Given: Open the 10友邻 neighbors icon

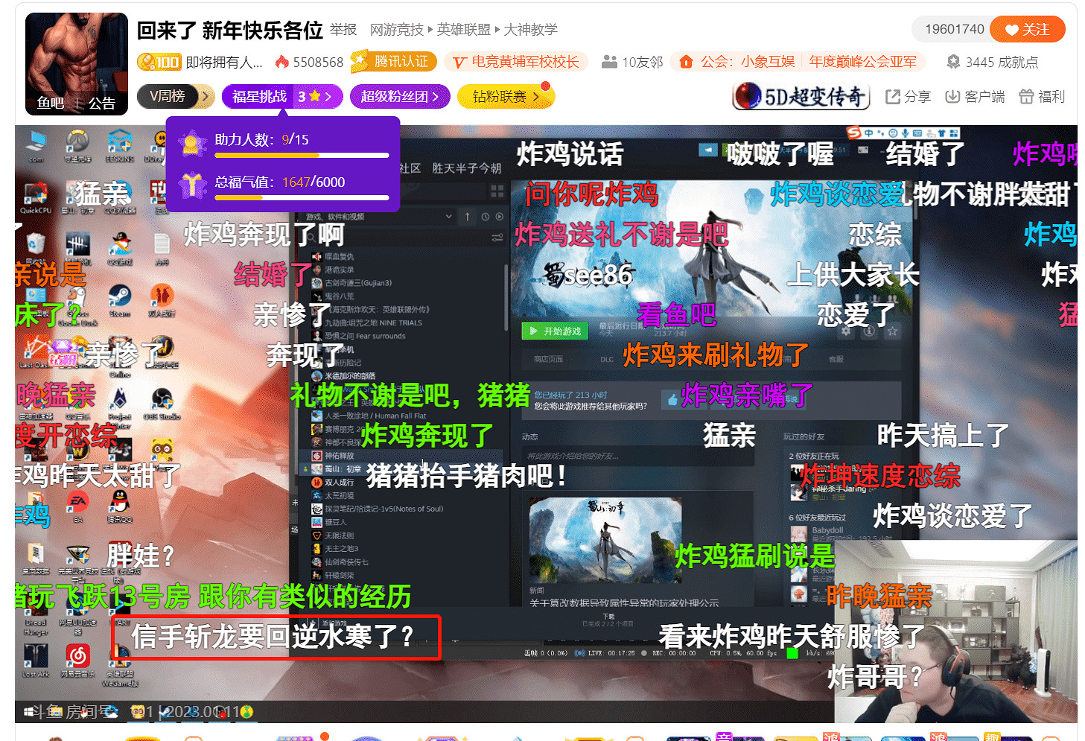Looking at the screenshot, I should (609, 62).
